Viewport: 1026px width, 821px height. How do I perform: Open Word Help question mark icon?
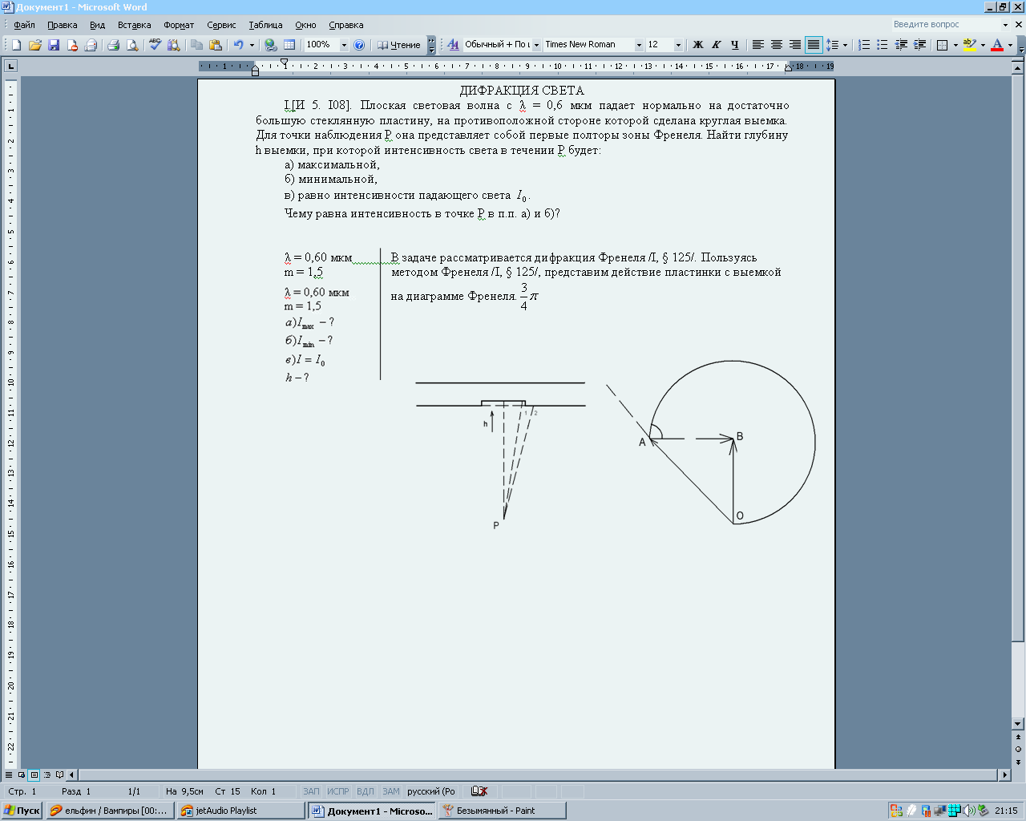tap(359, 45)
